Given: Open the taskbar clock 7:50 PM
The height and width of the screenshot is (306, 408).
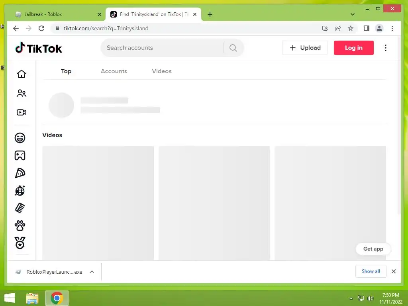Looking at the screenshot, I should (x=390, y=298).
